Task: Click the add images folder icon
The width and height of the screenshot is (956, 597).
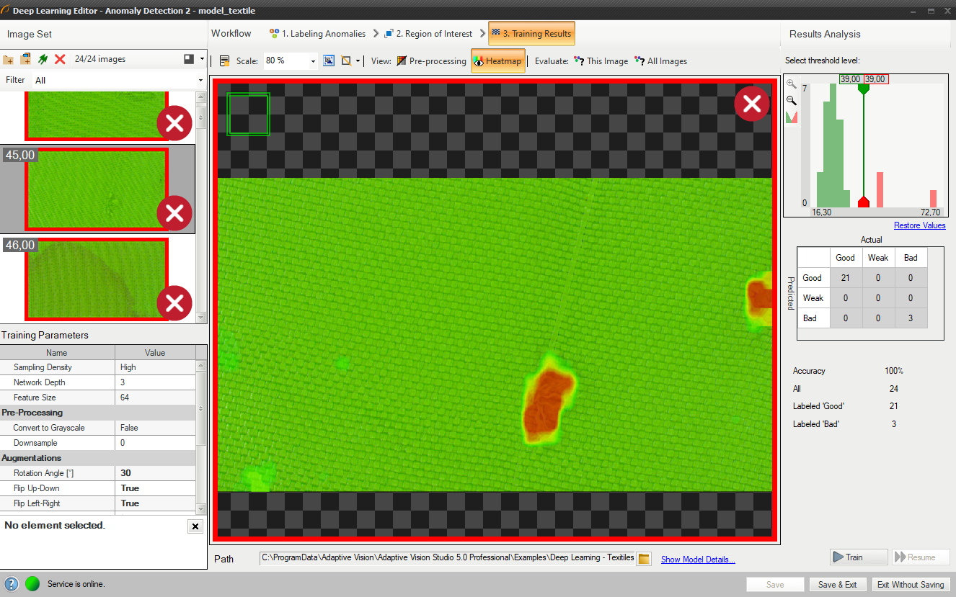Action: (9, 60)
